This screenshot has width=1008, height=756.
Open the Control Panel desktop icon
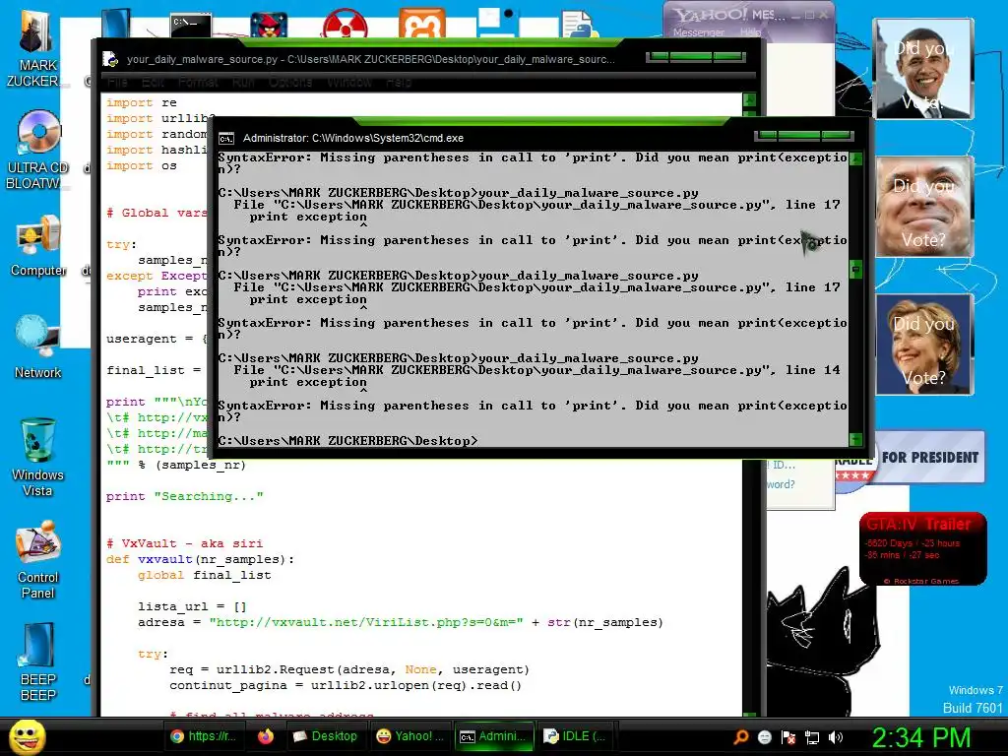pos(37,559)
